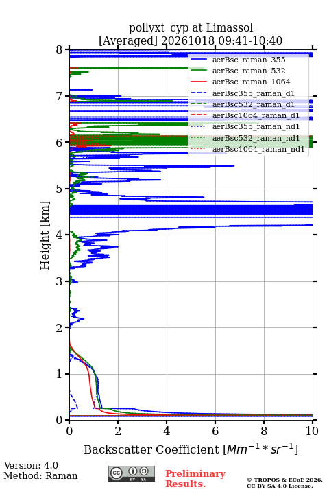This screenshot has height=494, width=329.
Task: Click x-axis tick label 4
Action: 167,431
